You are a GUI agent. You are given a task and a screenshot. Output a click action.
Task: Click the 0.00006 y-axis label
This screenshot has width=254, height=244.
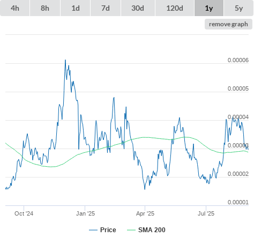click(238, 60)
